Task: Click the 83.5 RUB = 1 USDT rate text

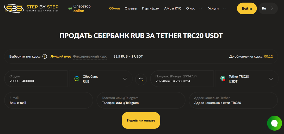Action: click(x=128, y=56)
